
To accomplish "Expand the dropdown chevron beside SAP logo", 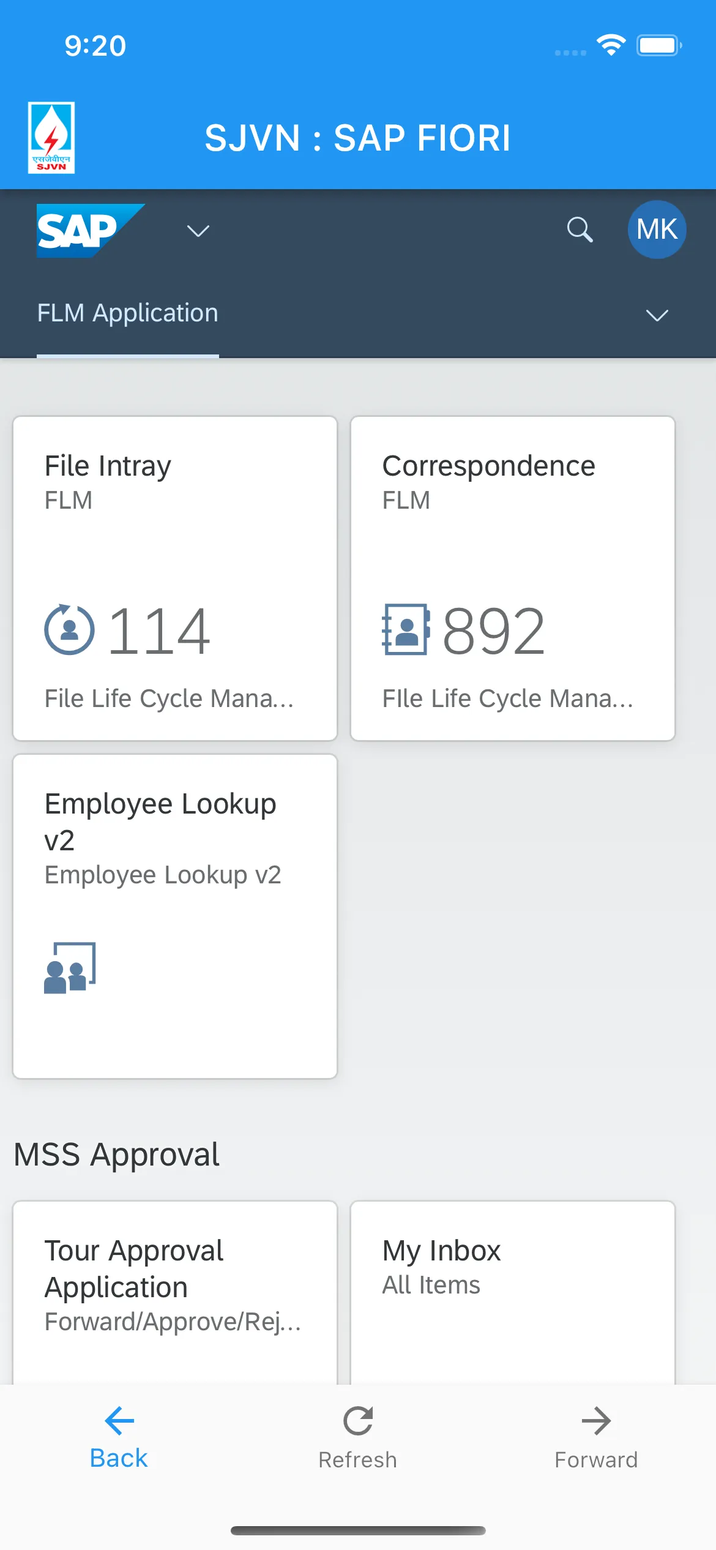I will 198,231.
